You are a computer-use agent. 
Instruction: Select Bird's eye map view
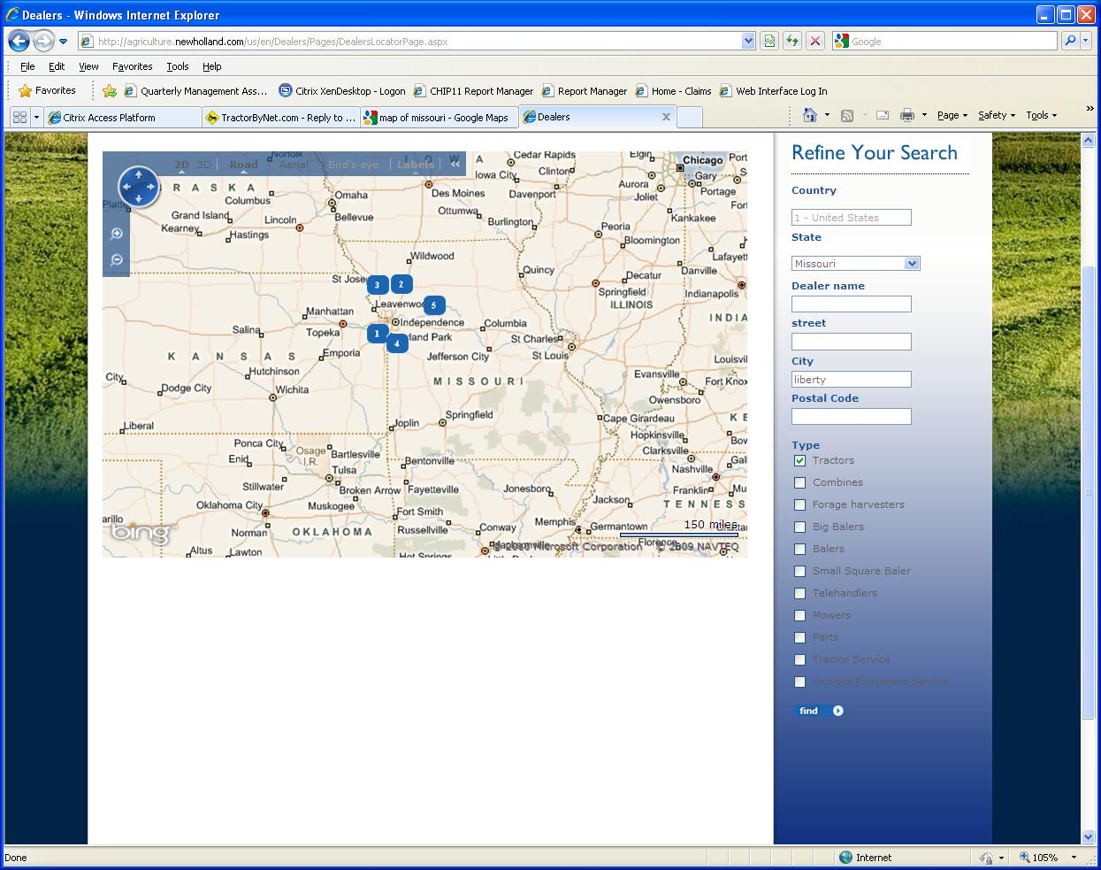click(353, 165)
